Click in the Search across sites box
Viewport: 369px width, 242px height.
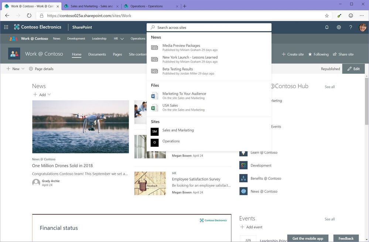pos(209,27)
